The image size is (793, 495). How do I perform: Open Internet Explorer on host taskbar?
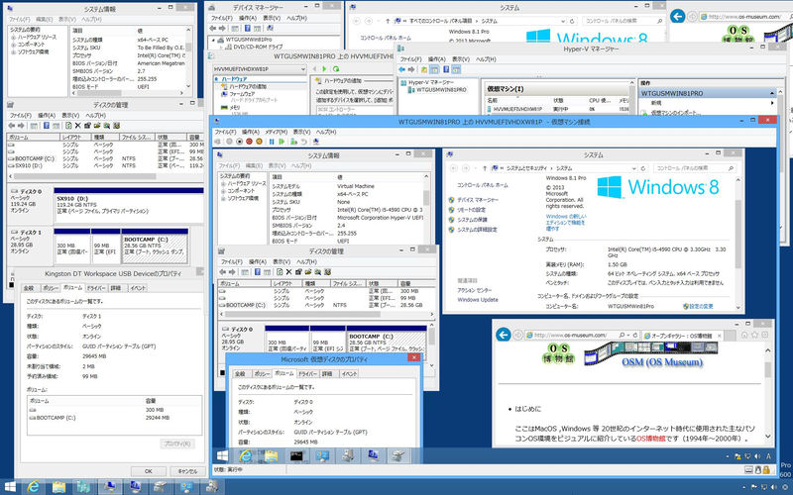pos(34,487)
